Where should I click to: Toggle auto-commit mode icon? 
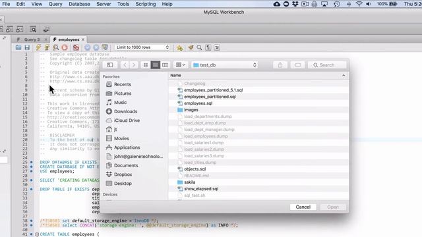click(105, 47)
